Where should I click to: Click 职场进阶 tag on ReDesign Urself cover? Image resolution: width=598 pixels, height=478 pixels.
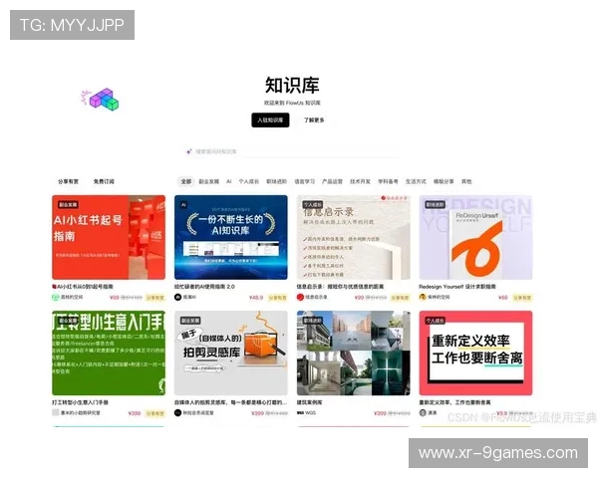click(436, 205)
